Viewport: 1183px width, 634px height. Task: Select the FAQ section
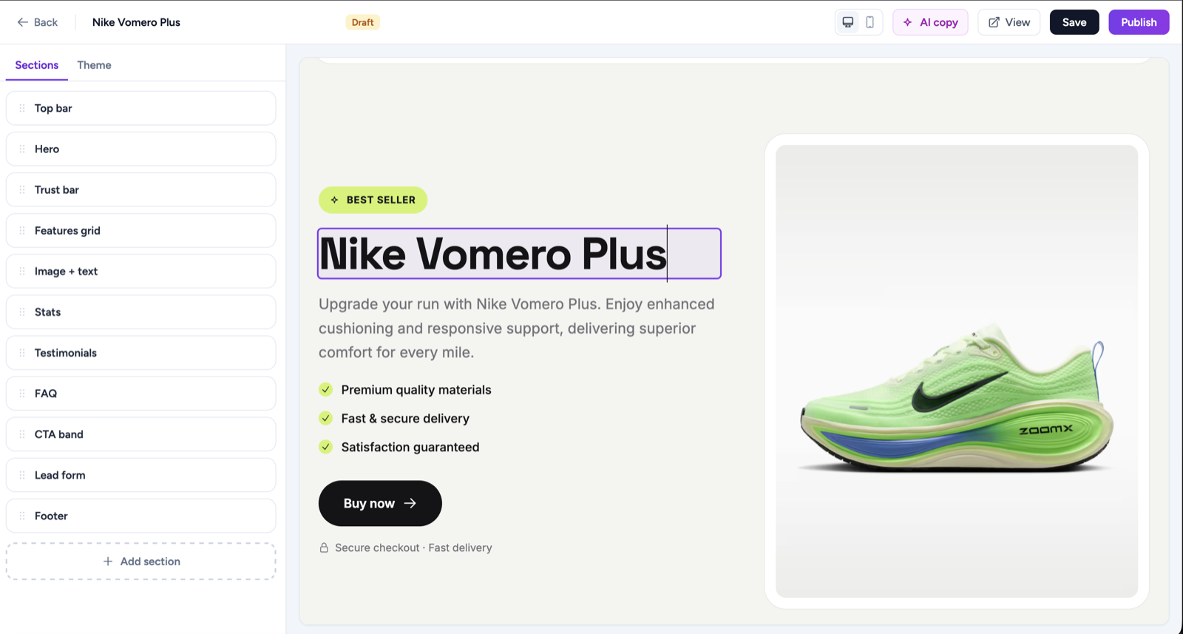141,393
